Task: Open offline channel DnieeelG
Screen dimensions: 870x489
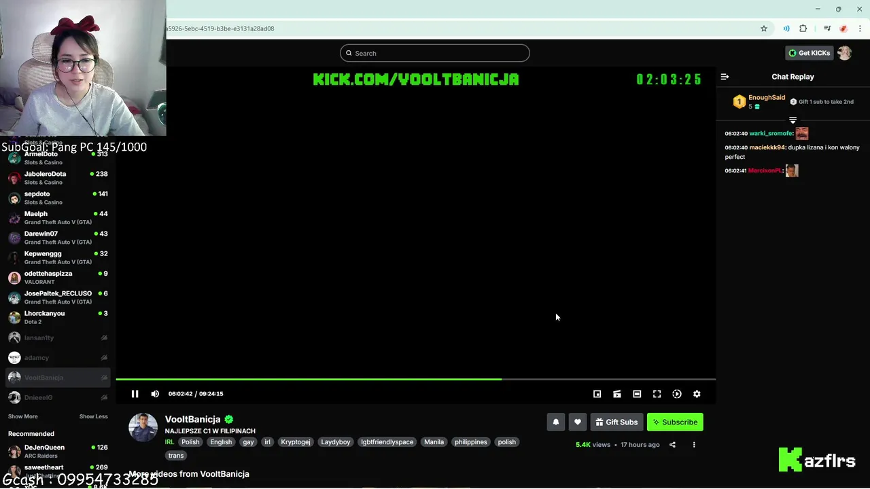Action: 58,397
